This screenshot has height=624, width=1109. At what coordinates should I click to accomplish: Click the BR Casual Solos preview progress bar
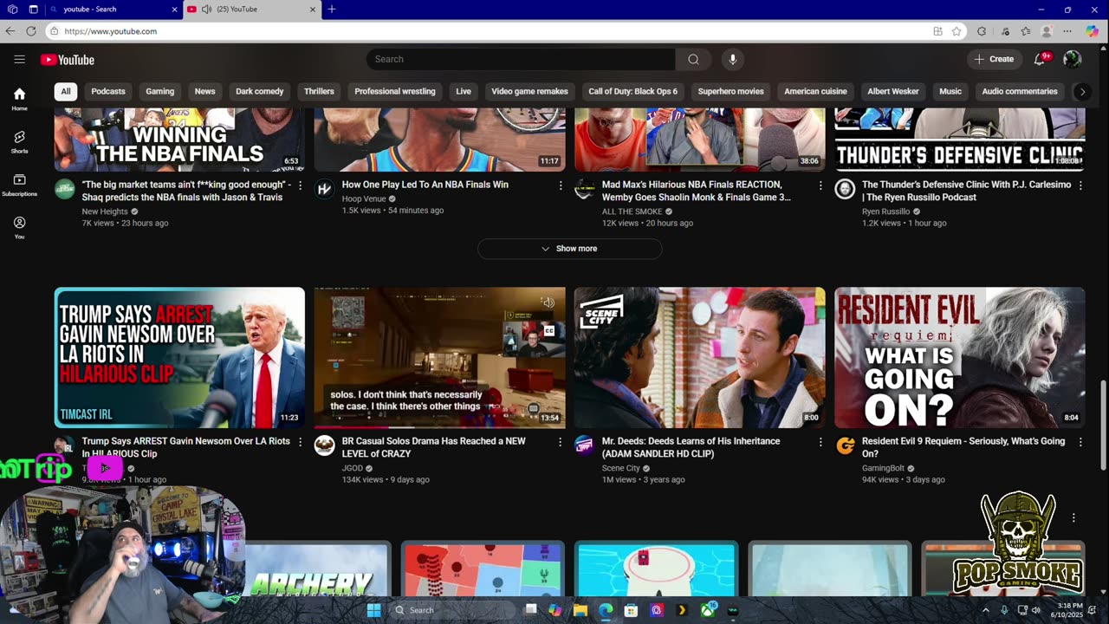coord(439,426)
